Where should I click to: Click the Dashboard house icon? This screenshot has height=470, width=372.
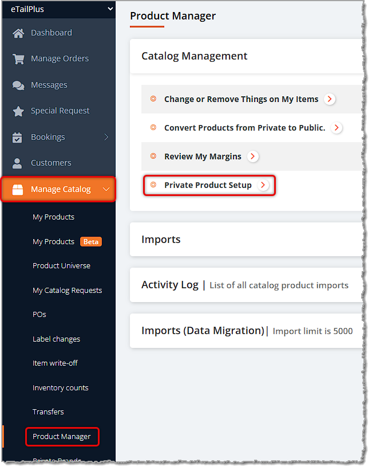click(x=18, y=33)
